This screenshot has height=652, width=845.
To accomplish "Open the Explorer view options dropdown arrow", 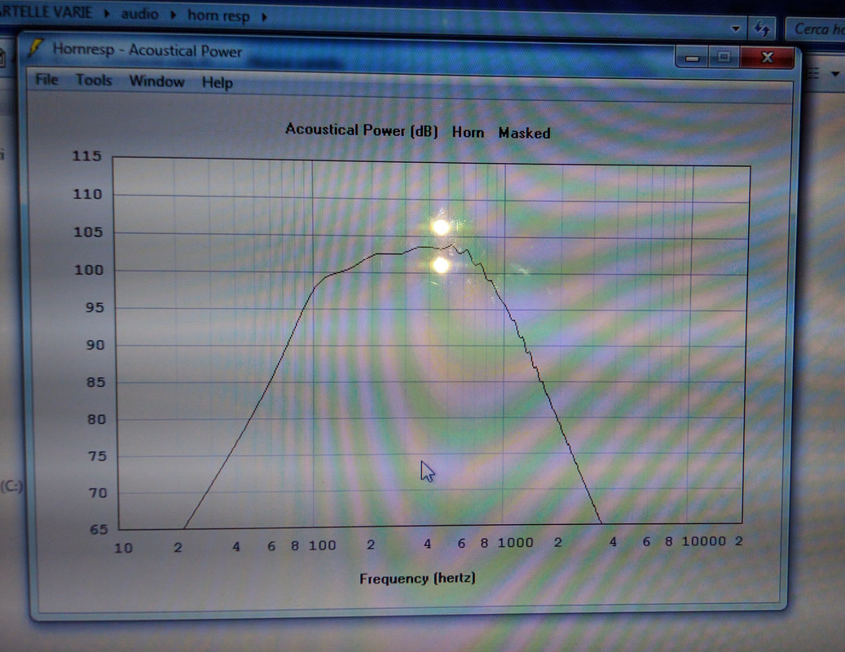I will click(x=834, y=74).
